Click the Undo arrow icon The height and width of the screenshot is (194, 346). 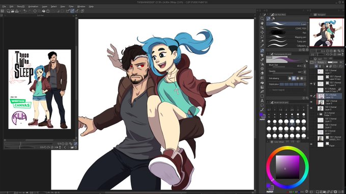click(25, 11)
